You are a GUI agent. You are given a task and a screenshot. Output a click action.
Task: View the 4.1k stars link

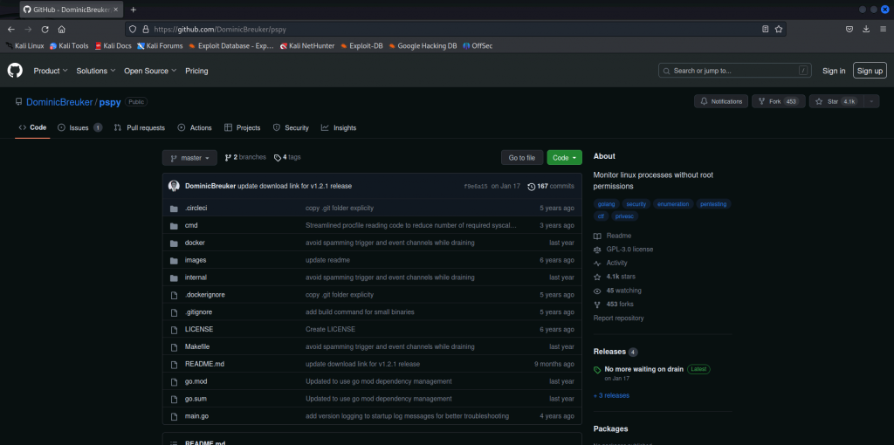(x=621, y=277)
